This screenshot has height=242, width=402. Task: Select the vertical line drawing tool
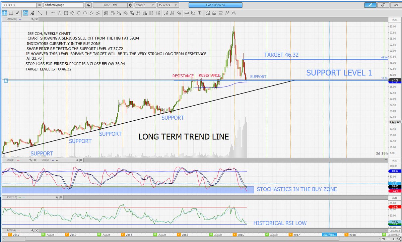[46, 13]
